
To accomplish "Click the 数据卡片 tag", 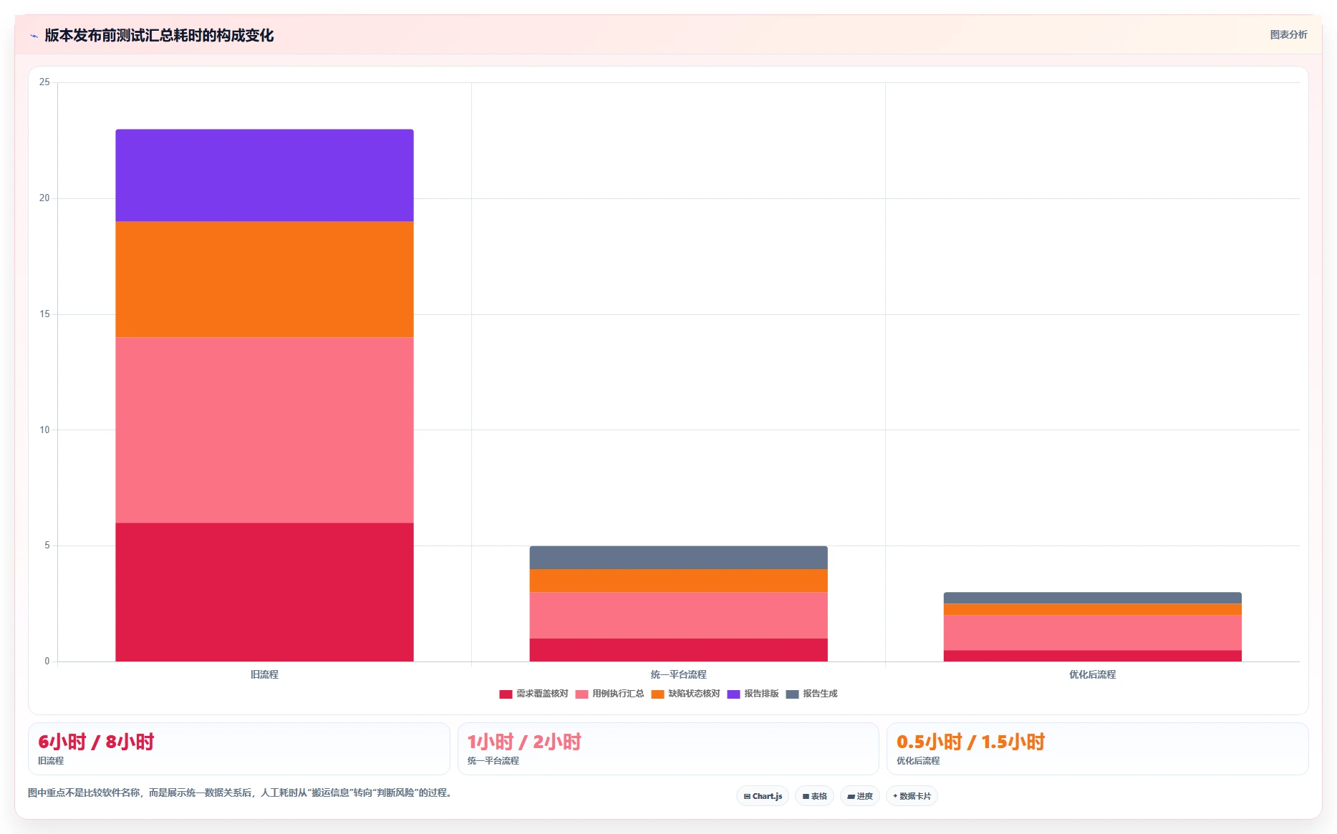I will [x=912, y=796].
